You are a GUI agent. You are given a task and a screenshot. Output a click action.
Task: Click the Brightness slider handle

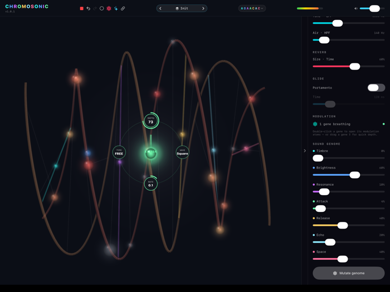355,175
